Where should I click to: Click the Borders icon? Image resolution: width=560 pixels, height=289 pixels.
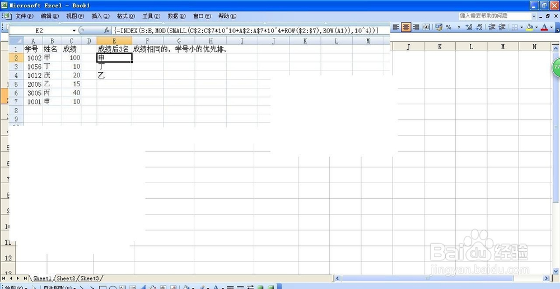pos(515,27)
